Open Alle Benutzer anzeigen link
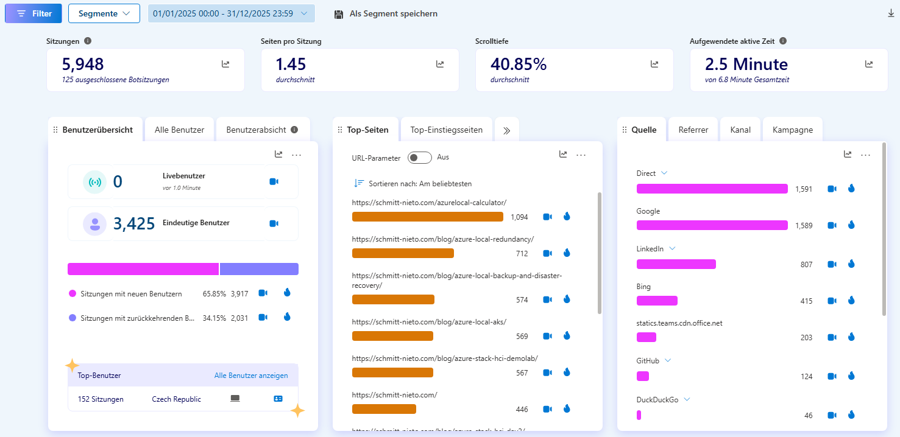900x437 pixels. pos(251,376)
